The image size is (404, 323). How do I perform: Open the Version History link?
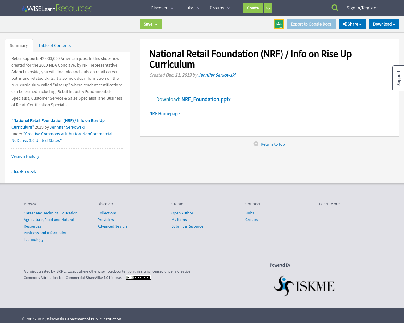click(x=25, y=156)
